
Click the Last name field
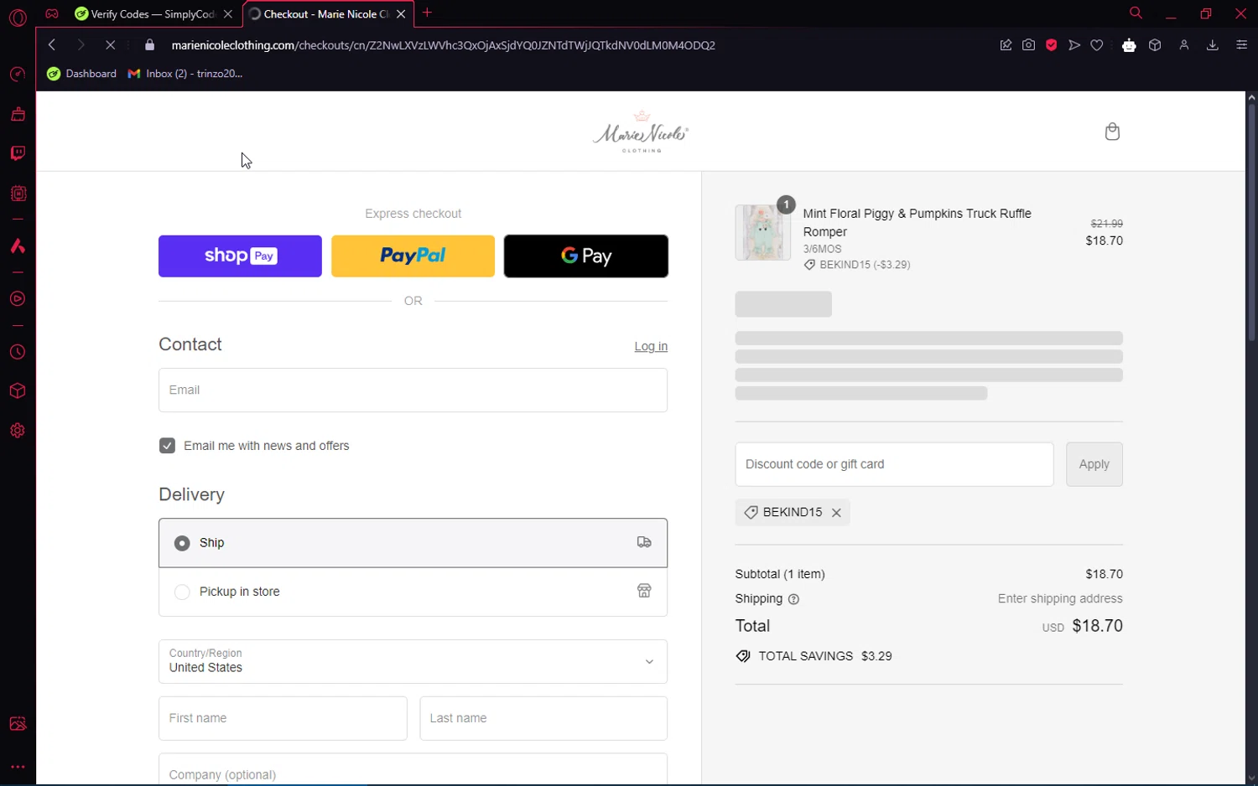[543, 718]
